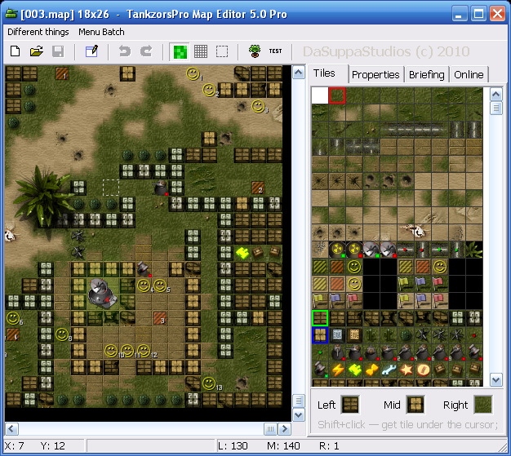Open a map with the folder icon

[x=37, y=51]
